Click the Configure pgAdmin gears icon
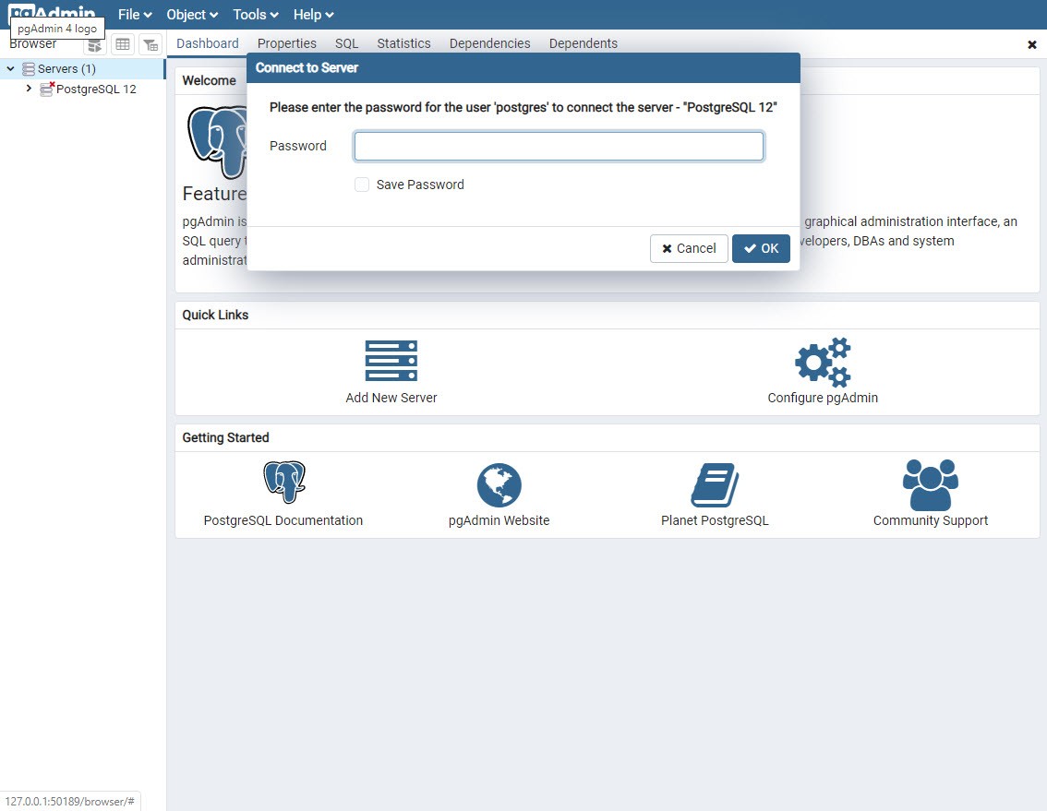Image resolution: width=1047 pixels, height=811 pixels. coord(823,362)
